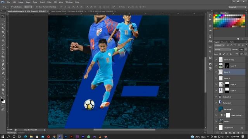
Task: Click Layer 9 mask thumbnail
Action: click(x=227, y=66)
